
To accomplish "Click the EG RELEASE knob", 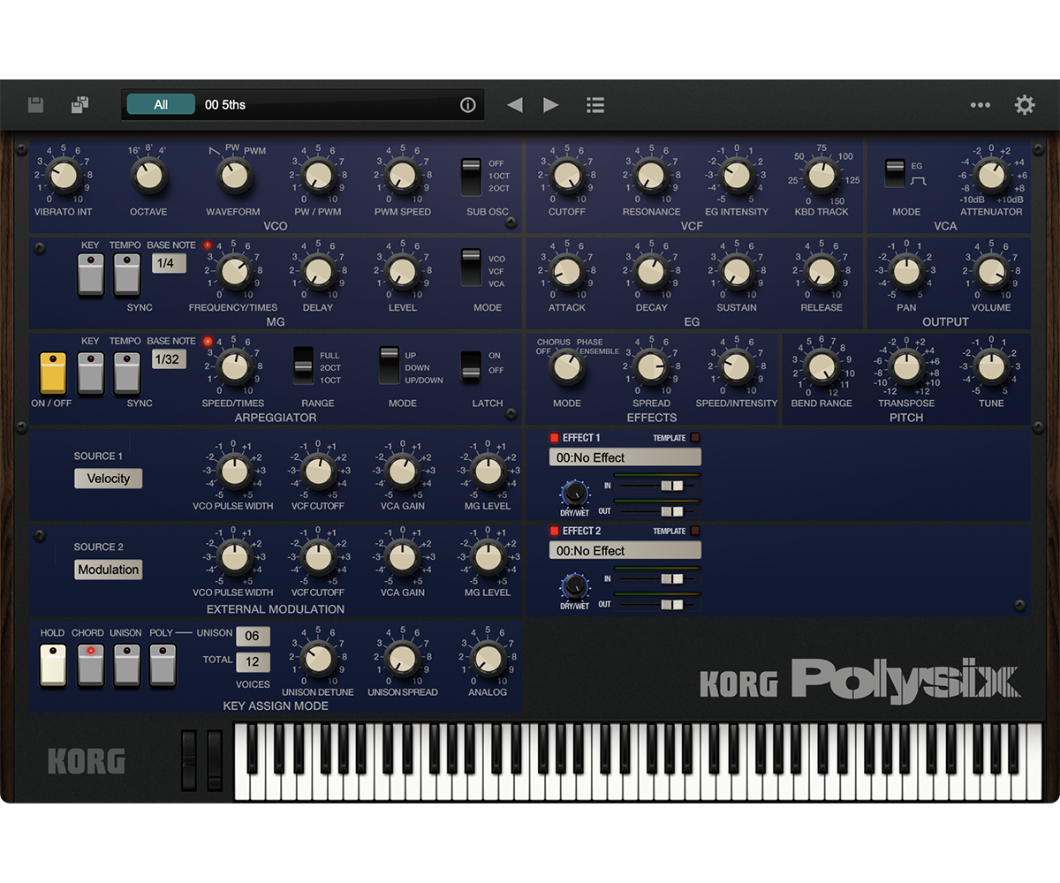I will click(x=821, y=271).
